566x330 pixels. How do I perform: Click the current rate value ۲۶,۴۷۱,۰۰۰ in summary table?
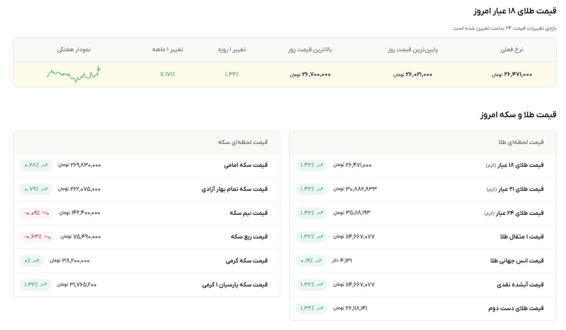(x=512, y=75)
